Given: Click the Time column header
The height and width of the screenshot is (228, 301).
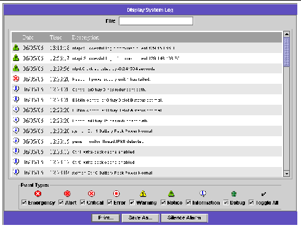Looking at the screenshot, I should (55, 38).
